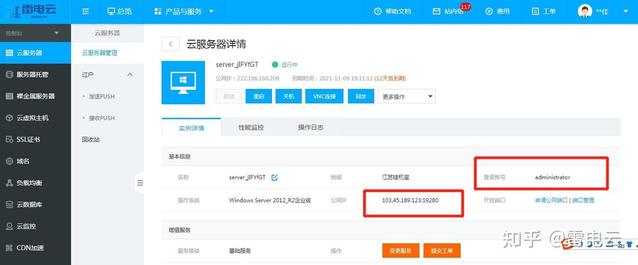Click 江苏挂机宝 region text
Image resolution: width=638 pixels, height=265 pixels.
point(396,178)
